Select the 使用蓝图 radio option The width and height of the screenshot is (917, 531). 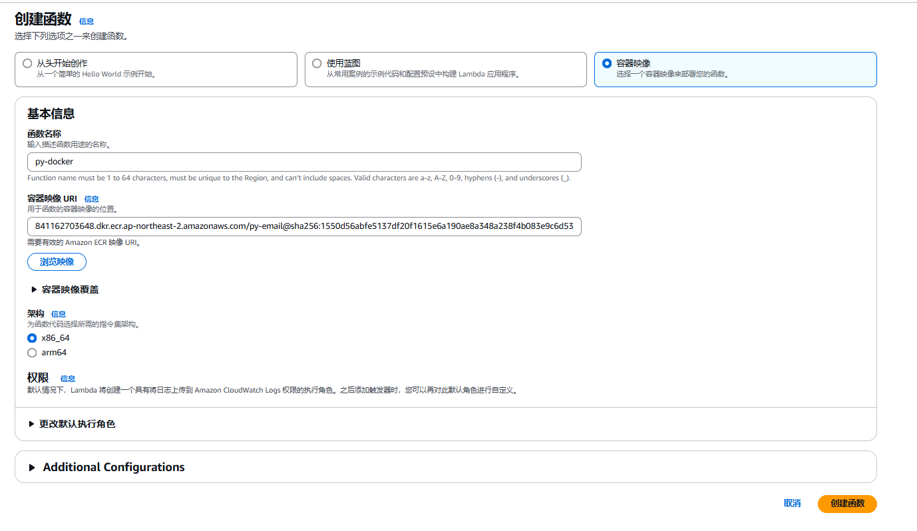317,63
